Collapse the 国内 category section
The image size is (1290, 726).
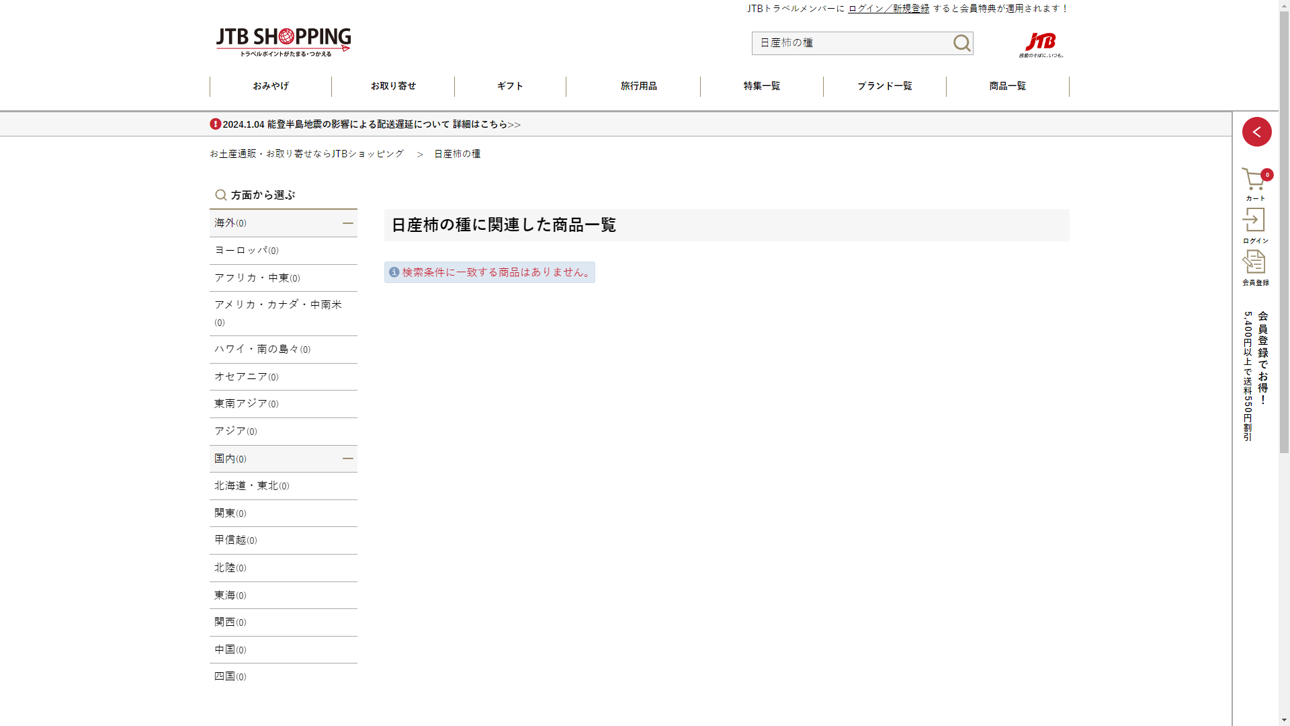pyautogui.click(x=347, y=458)
